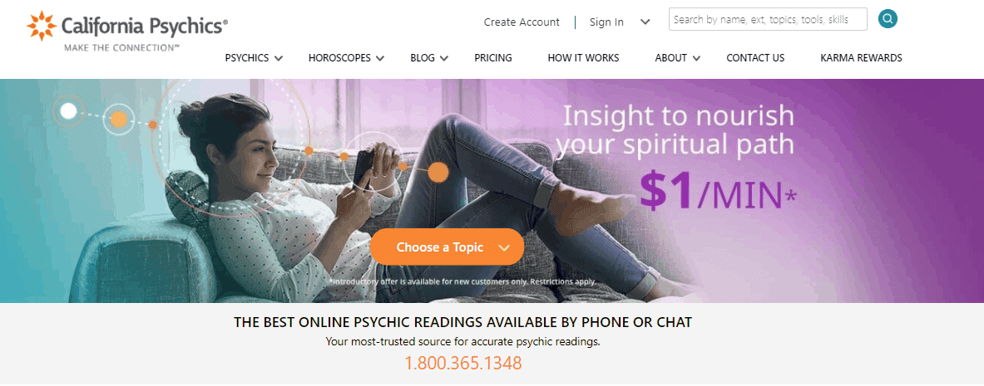Image resolution: width=984 pixels, height=386 pixels.
Task: Click the California Psychics sunburst logo
Action: coord(42,26)
